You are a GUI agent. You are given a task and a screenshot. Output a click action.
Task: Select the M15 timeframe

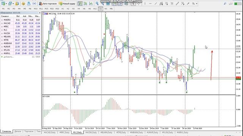click(46, 9)
